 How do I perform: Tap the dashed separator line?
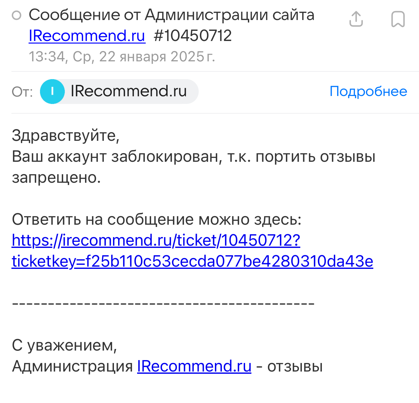pyautogui.click(x=163, y=304)
